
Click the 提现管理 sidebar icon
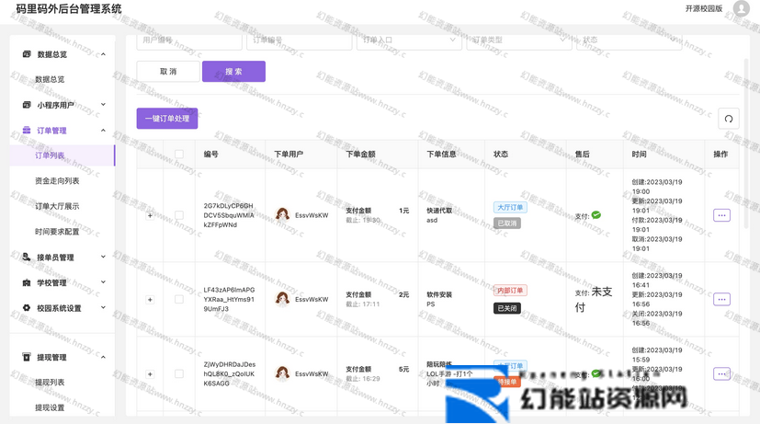tap(27, 357)
